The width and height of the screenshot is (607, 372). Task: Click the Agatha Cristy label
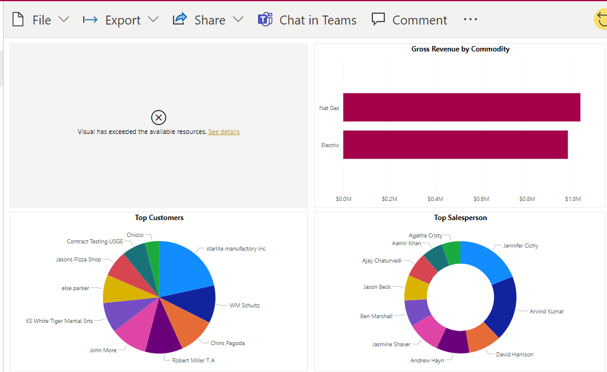point(426,236)
